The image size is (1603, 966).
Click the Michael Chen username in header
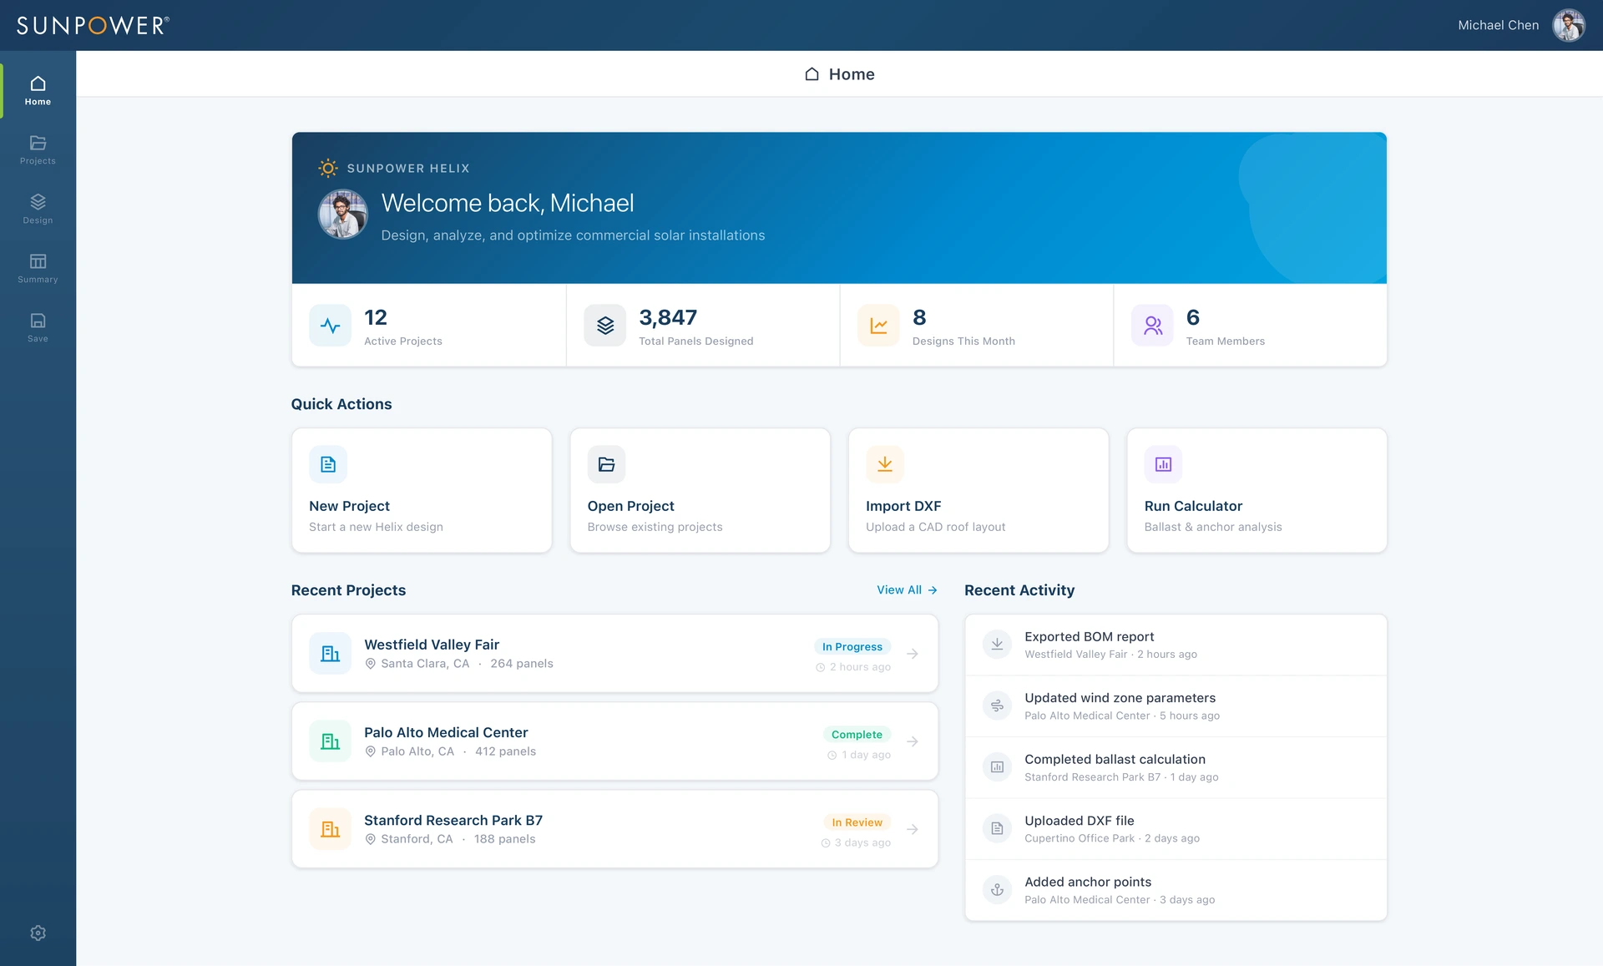coord(1498,26)
